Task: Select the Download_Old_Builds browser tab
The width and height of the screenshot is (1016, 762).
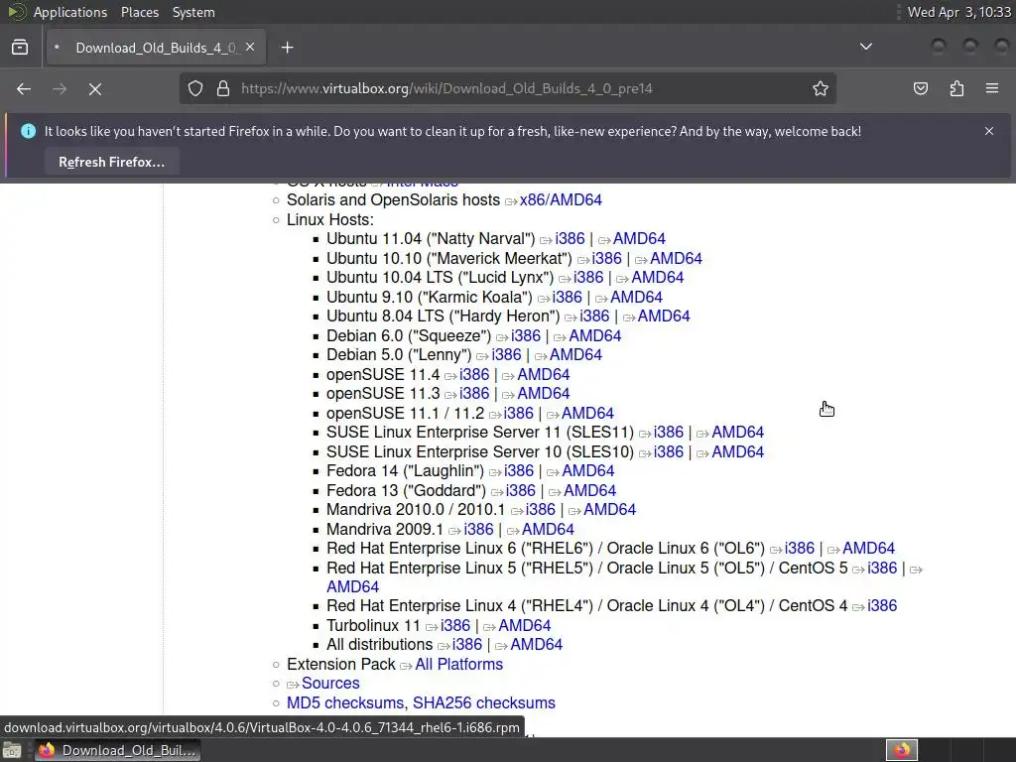Action: pyautogui.click(x=156, y=48)
